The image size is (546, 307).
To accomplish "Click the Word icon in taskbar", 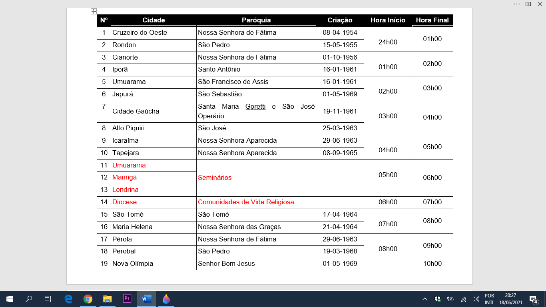I will tap(147, 299).
